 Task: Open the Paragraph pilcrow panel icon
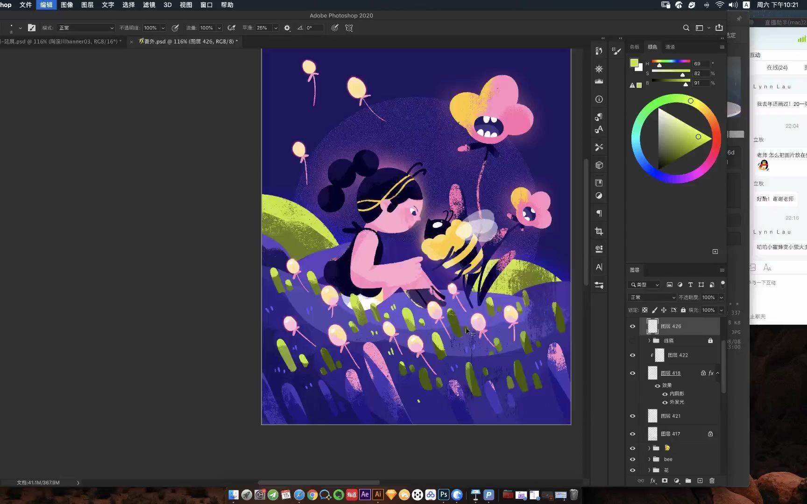coord(599,213)
